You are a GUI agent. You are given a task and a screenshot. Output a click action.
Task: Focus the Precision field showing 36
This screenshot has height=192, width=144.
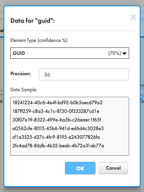tap(84, 74)
